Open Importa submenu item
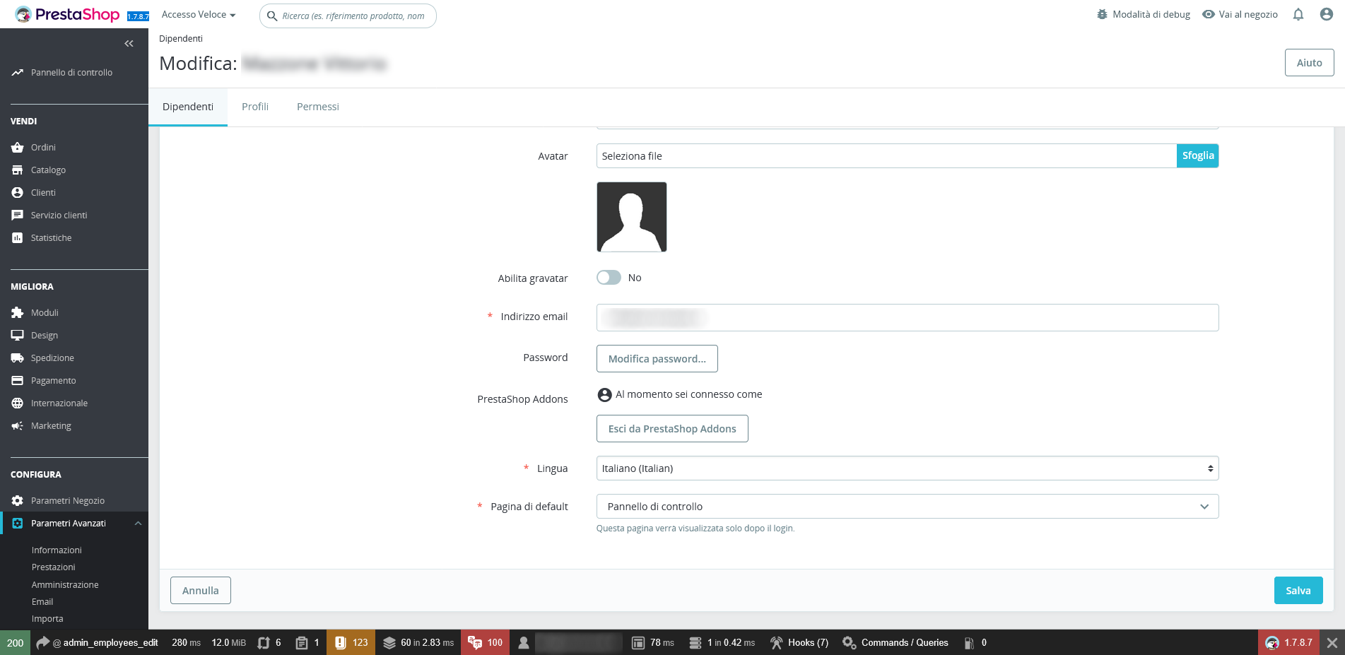The height and width of the screenshot is (655, 1345). coord(47,618)
